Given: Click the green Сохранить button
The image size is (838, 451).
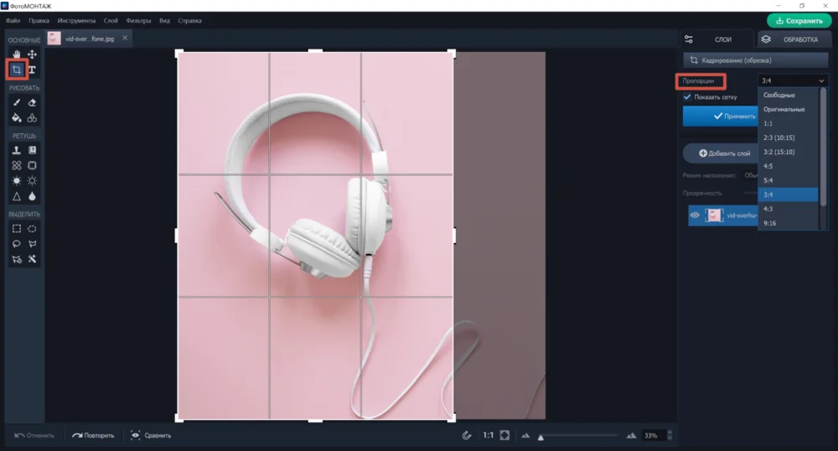Looking at the screenshot, I should pos(799,21).
